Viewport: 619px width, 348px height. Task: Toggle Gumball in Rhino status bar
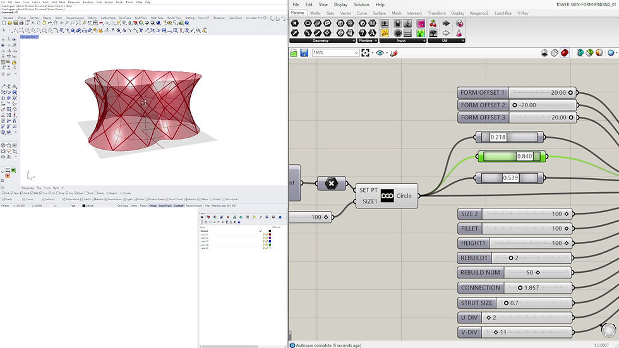click(x=178, y=205)
